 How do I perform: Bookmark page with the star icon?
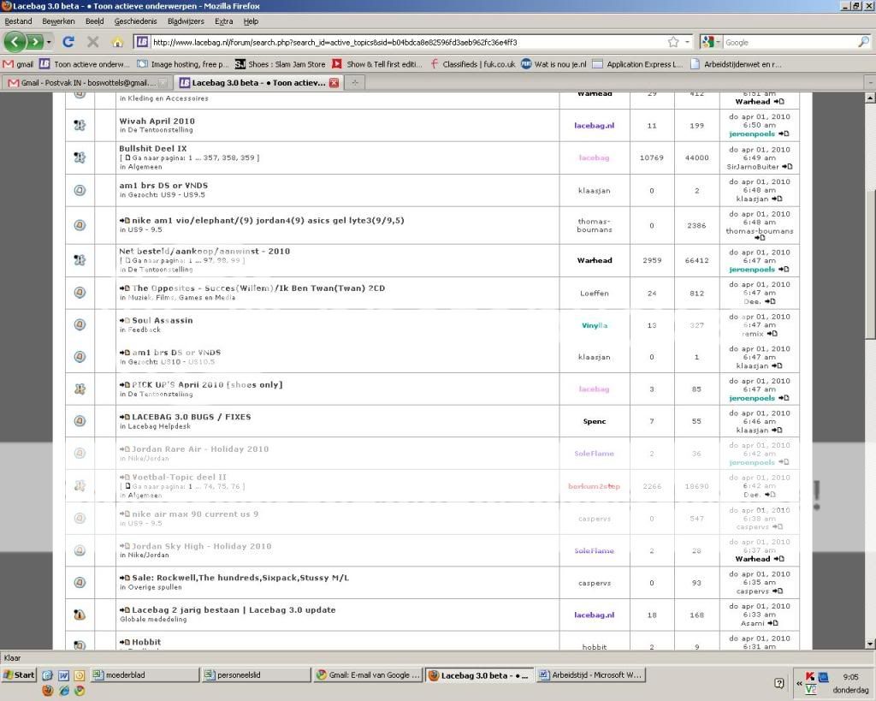[x=673, y=42]
